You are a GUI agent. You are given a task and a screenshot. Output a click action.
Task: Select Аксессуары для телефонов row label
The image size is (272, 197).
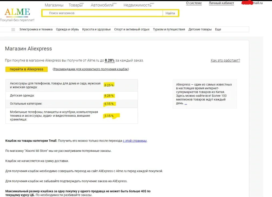tap(55, 85)
